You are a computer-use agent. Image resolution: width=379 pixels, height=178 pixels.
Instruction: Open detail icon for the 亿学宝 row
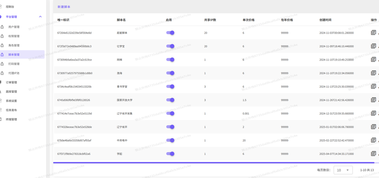pyautogui.click(x=373, y=46)
